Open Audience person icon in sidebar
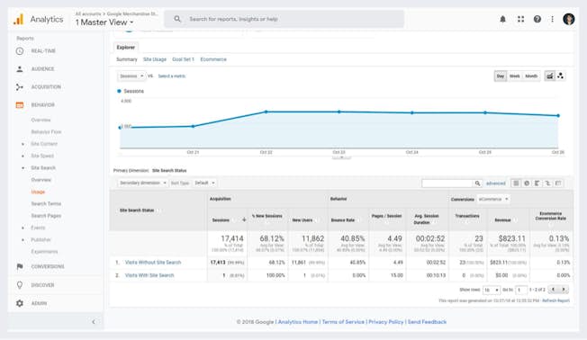 (x=20, y=69)
